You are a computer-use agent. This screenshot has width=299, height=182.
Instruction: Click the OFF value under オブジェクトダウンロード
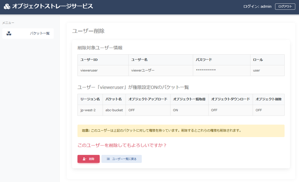[x=231, y=110]
